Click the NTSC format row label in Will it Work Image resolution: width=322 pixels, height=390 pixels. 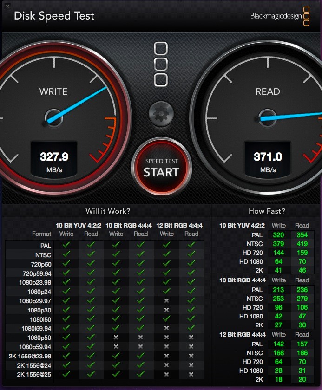tap(43, 255)
